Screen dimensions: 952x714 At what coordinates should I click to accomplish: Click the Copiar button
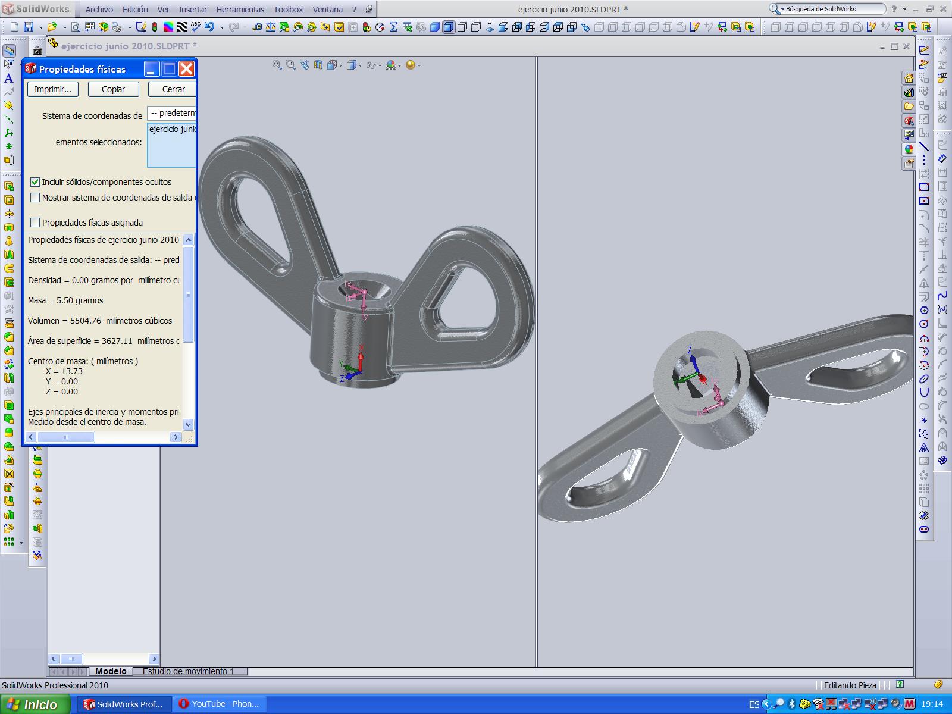[113, 89]
